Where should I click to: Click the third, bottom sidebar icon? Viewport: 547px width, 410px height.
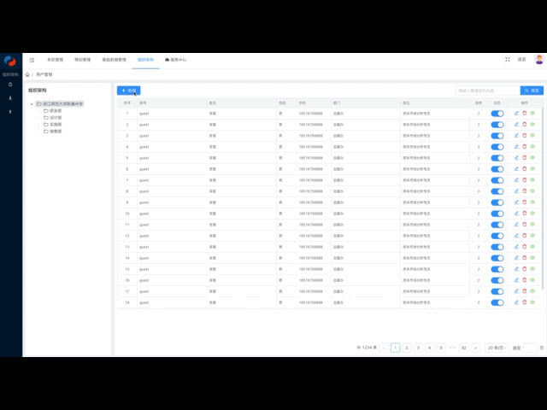point(10,112)
